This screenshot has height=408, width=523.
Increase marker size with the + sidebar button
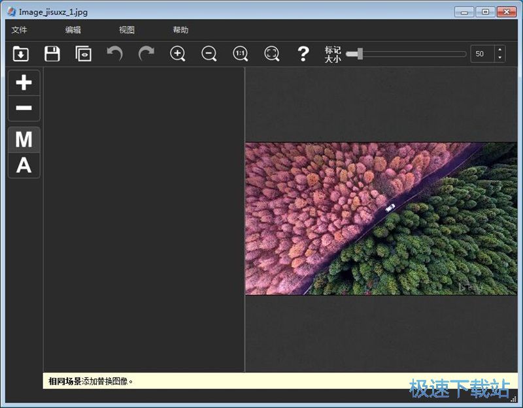click(24, 83)
